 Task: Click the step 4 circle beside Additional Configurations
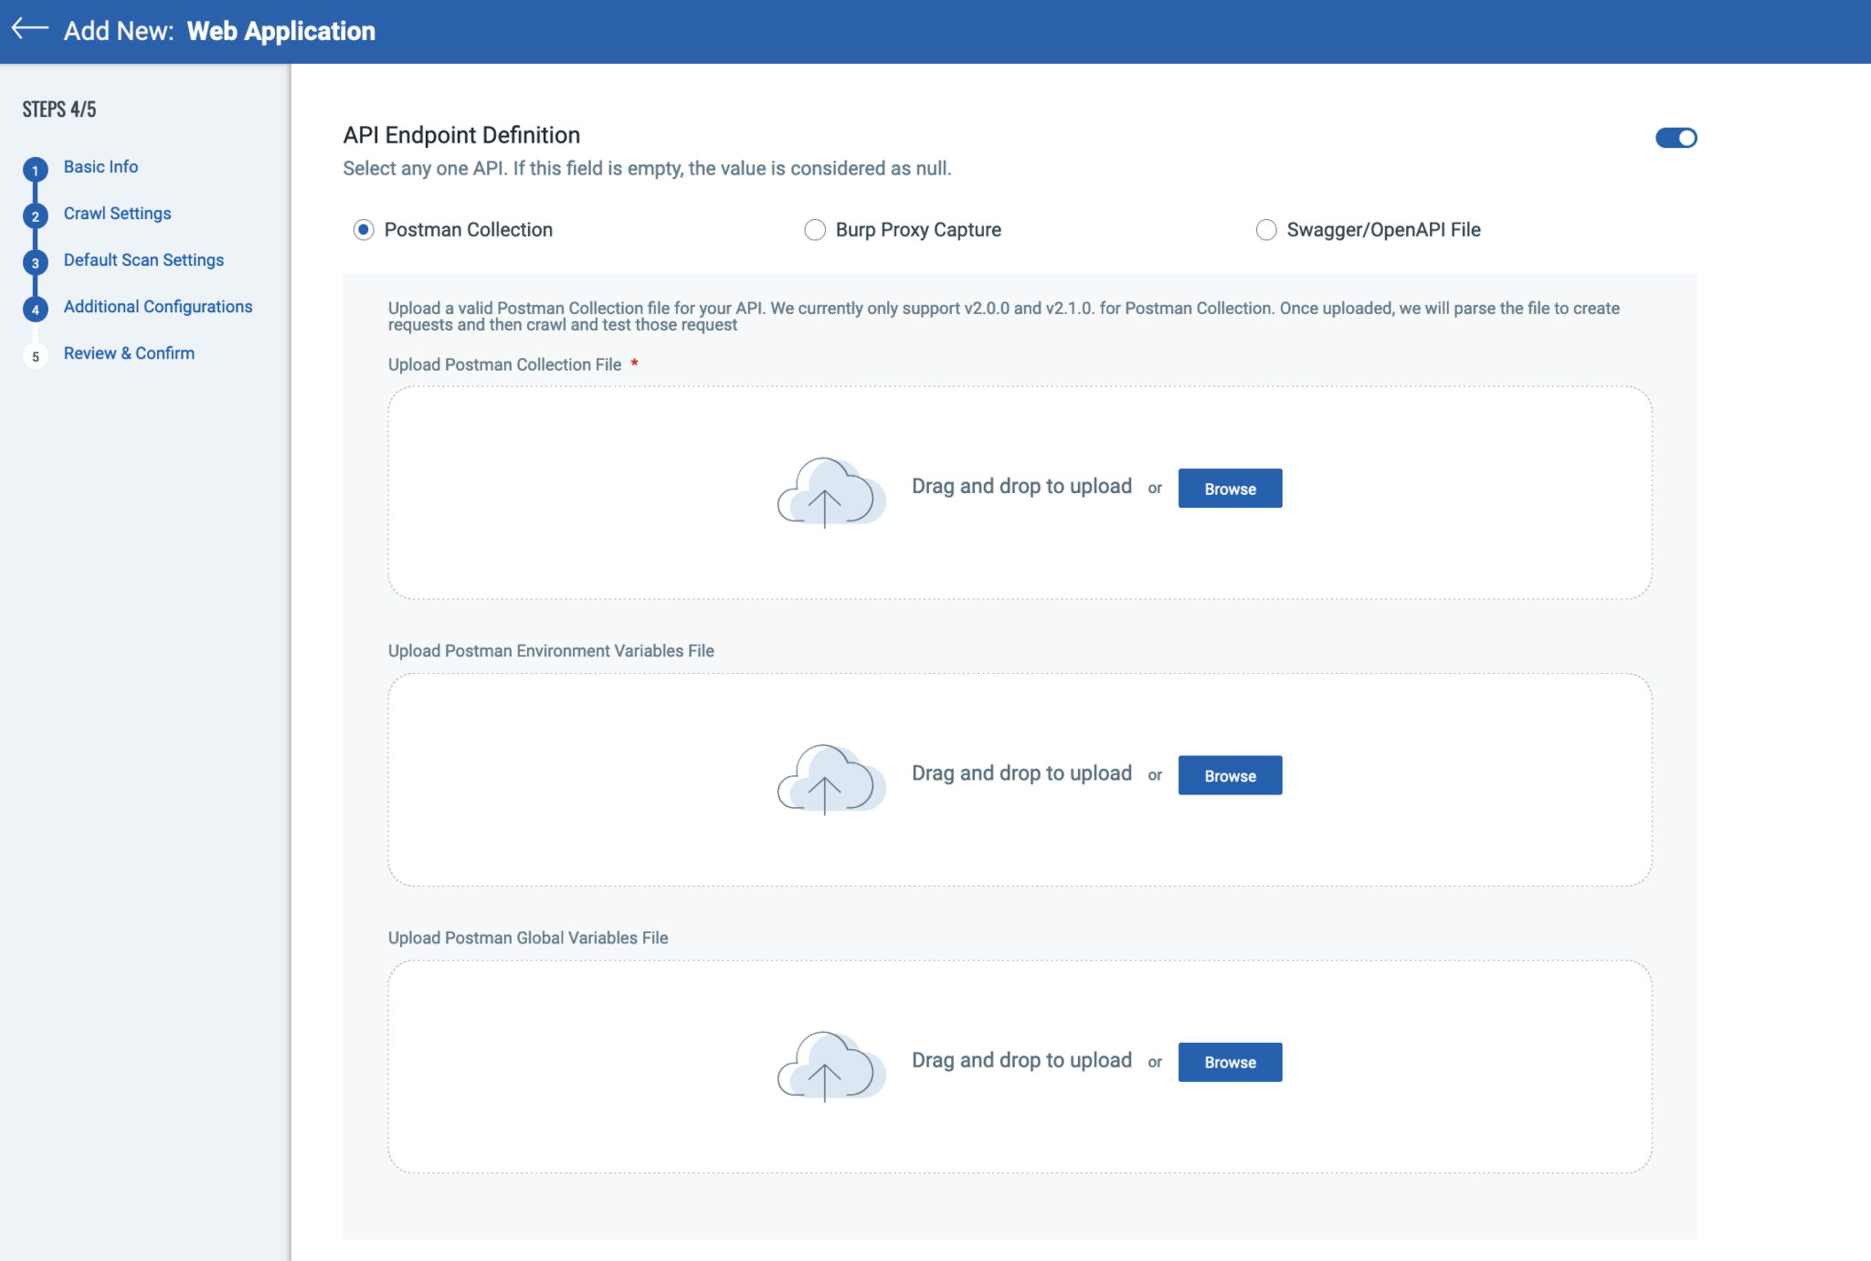click(x=35, y=309)
